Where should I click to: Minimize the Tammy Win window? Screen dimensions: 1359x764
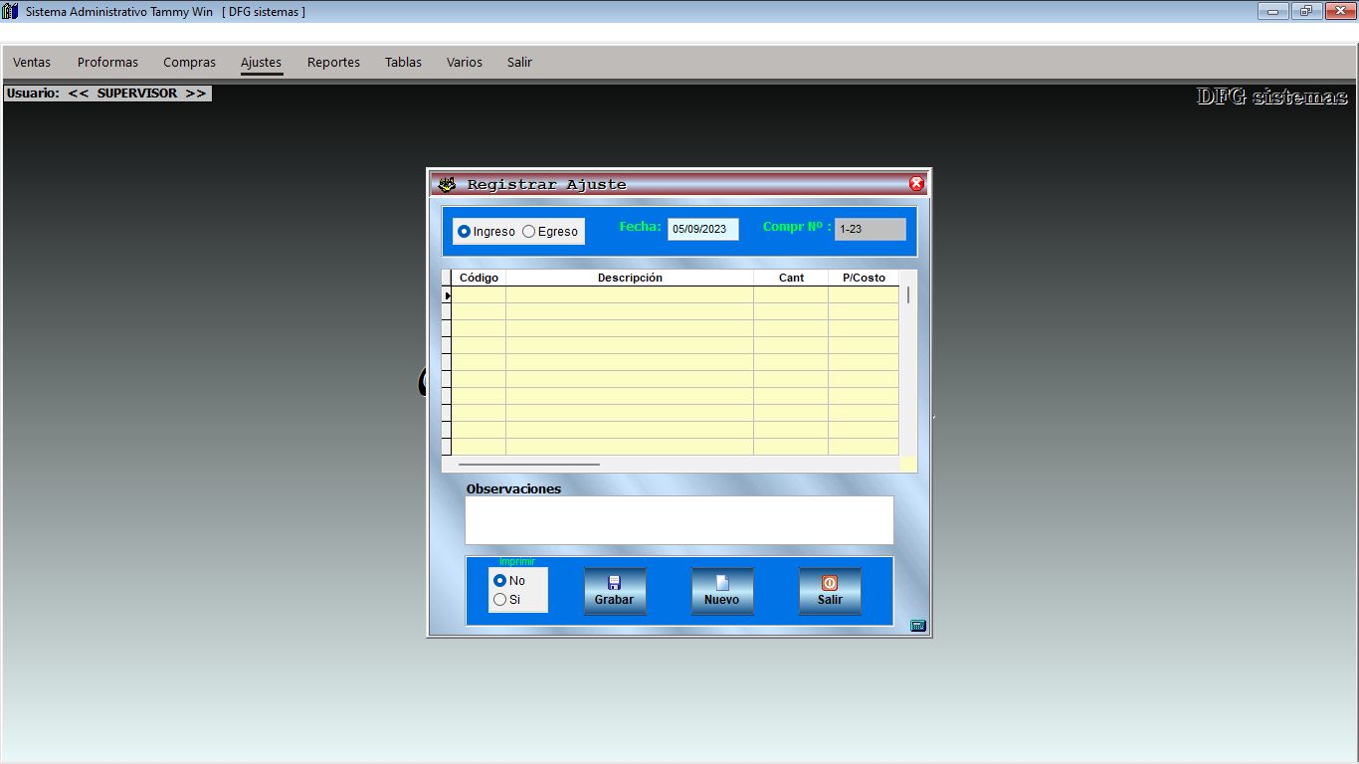tap(1272, 12)
